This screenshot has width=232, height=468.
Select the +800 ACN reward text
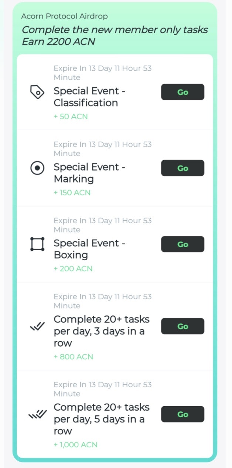click(x=74, y=357)
